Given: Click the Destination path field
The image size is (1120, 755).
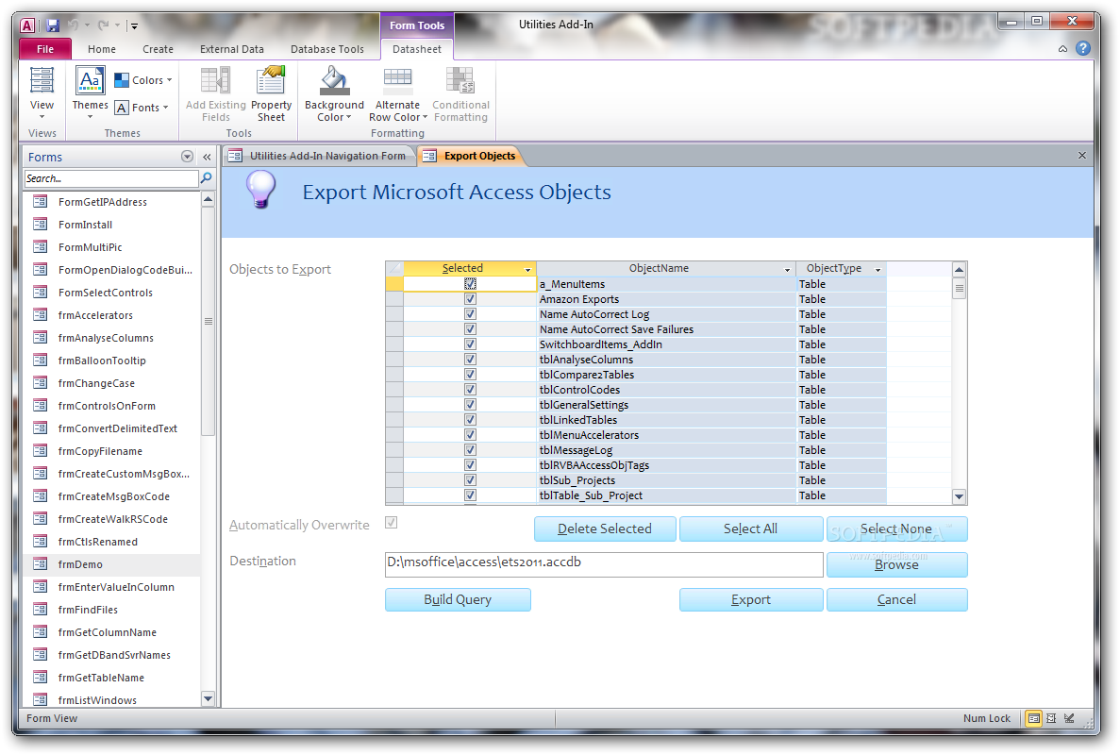Looking at the screenshot, I should (604, 563).
